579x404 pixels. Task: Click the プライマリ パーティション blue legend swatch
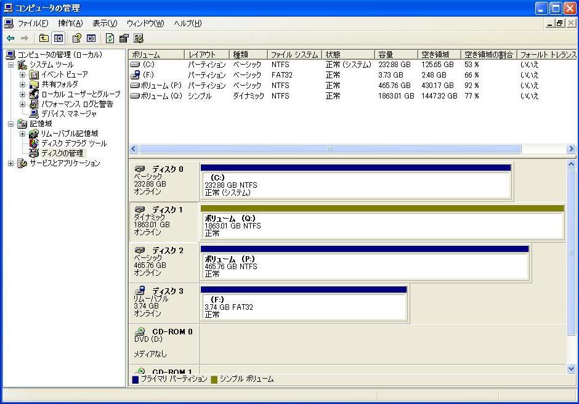point(135,379)
